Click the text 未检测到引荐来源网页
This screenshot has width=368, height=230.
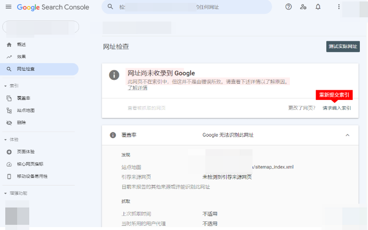tap(227, 177)
